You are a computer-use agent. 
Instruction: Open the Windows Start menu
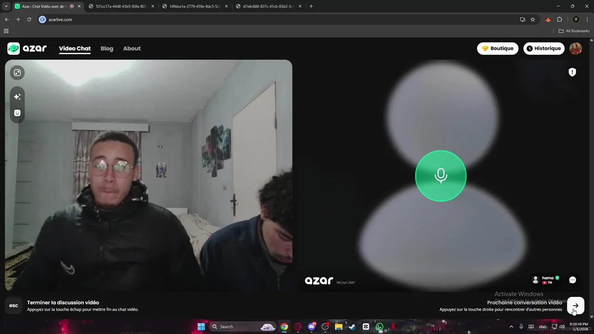pyautogui.click(x=201, y=327)
